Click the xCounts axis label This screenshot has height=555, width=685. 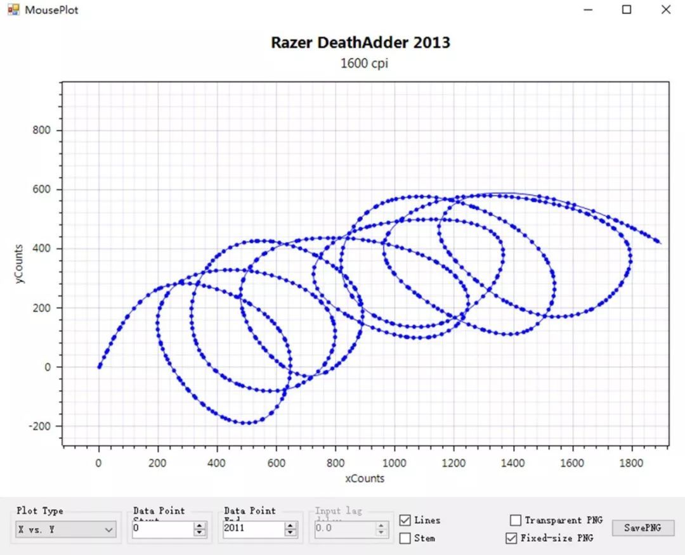[x=365, y=478]
